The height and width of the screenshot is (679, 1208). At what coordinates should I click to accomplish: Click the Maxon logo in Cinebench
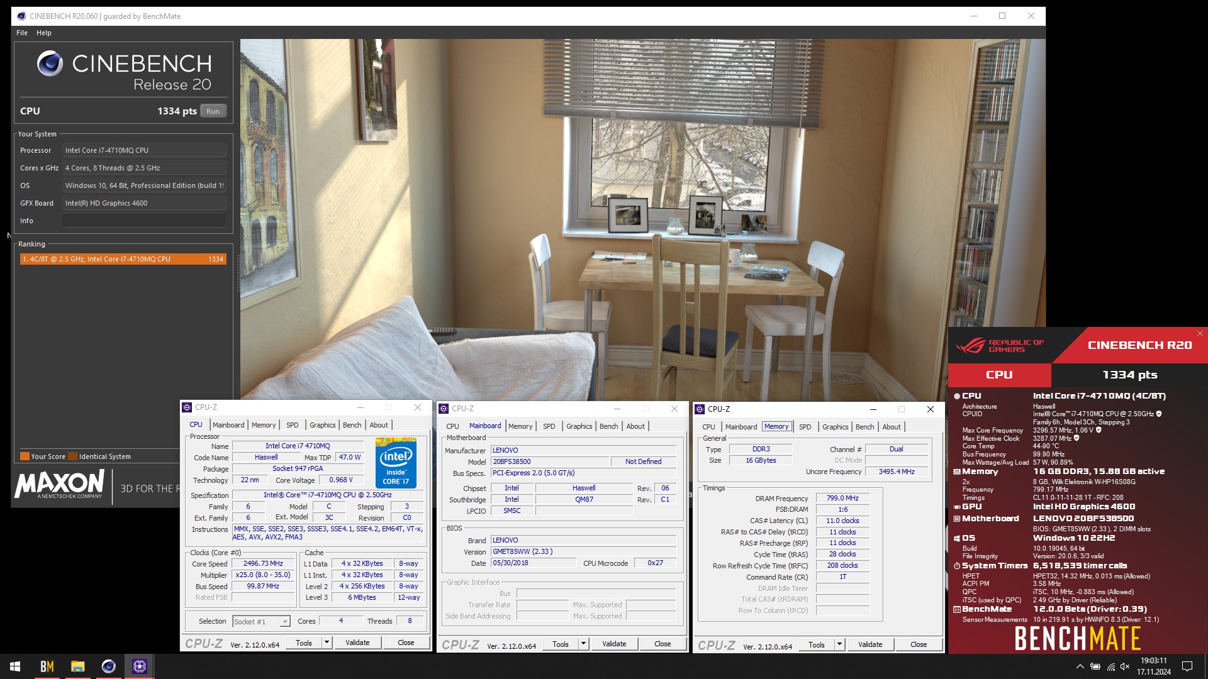coord(60,484)
